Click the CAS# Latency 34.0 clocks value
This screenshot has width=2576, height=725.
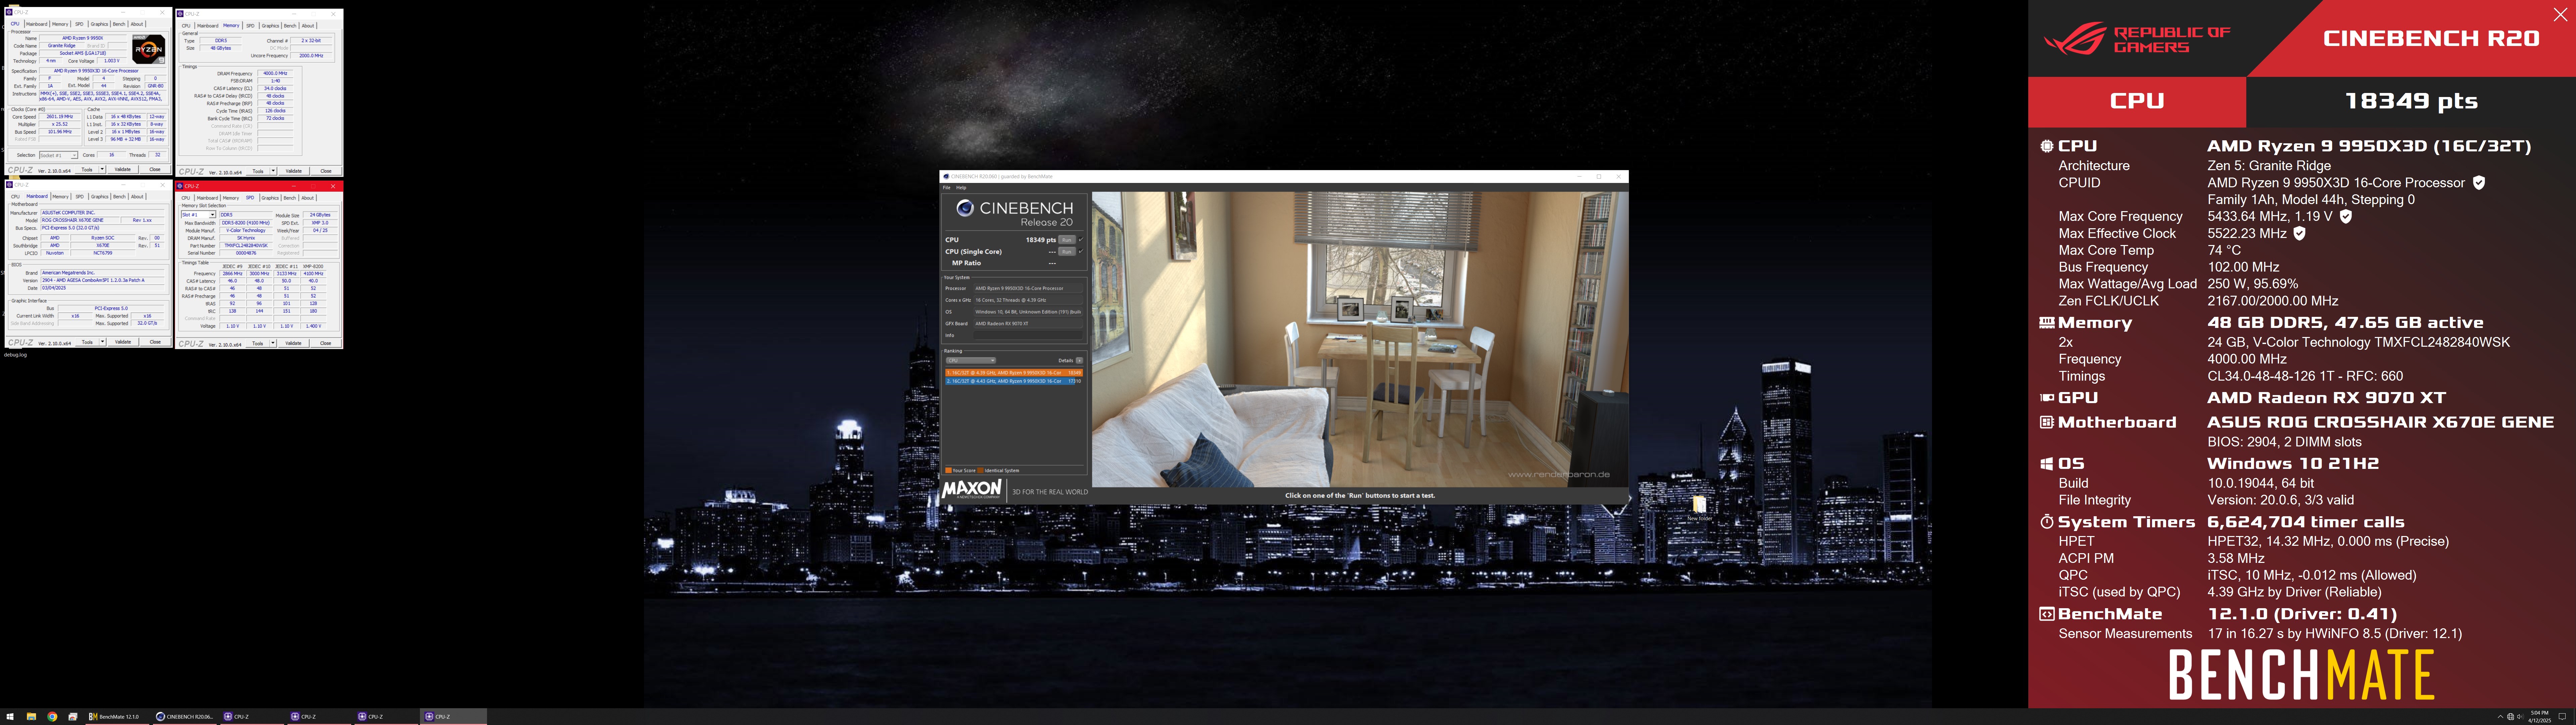click(275, 88)
